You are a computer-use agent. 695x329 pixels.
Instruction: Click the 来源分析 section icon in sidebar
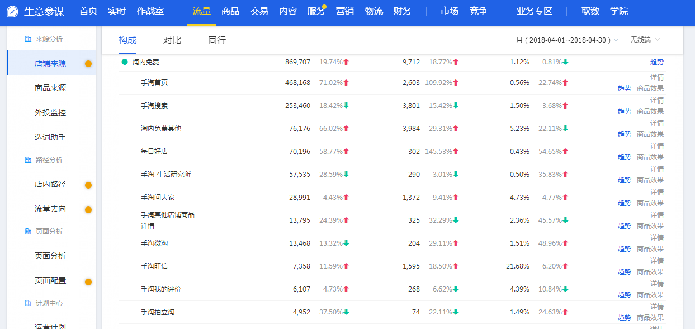coord(28,39)
